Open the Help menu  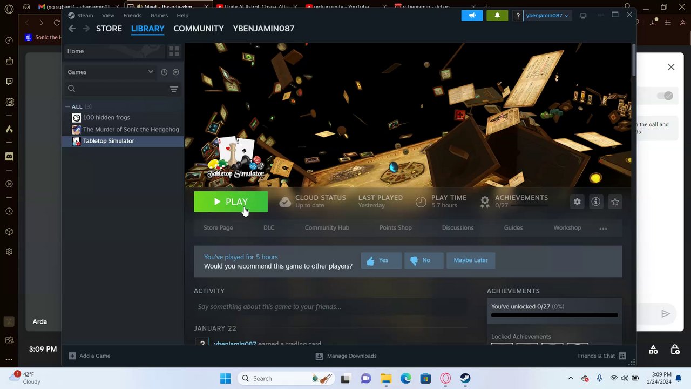pyautogui.click(x=182, y=15)
